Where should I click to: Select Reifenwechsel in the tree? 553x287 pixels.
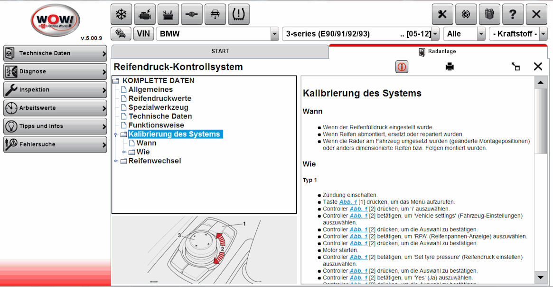tap(155, 161)
